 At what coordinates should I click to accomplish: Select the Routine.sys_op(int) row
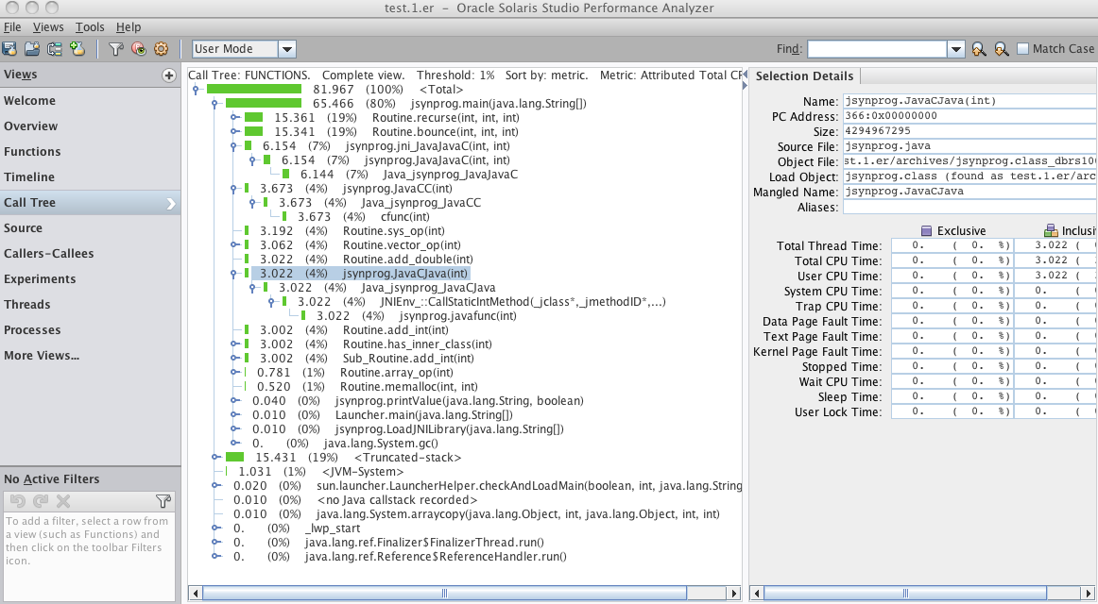coord(352,230)
